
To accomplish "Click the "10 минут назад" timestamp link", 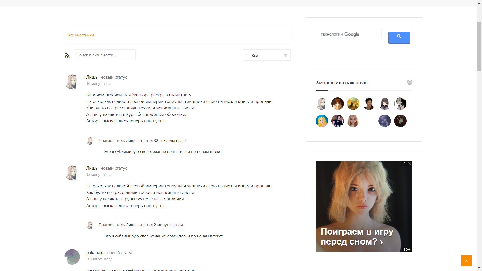I will coord(99,84).
